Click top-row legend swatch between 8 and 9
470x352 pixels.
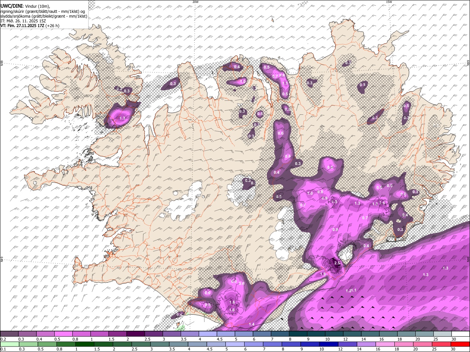coord(298,334)
